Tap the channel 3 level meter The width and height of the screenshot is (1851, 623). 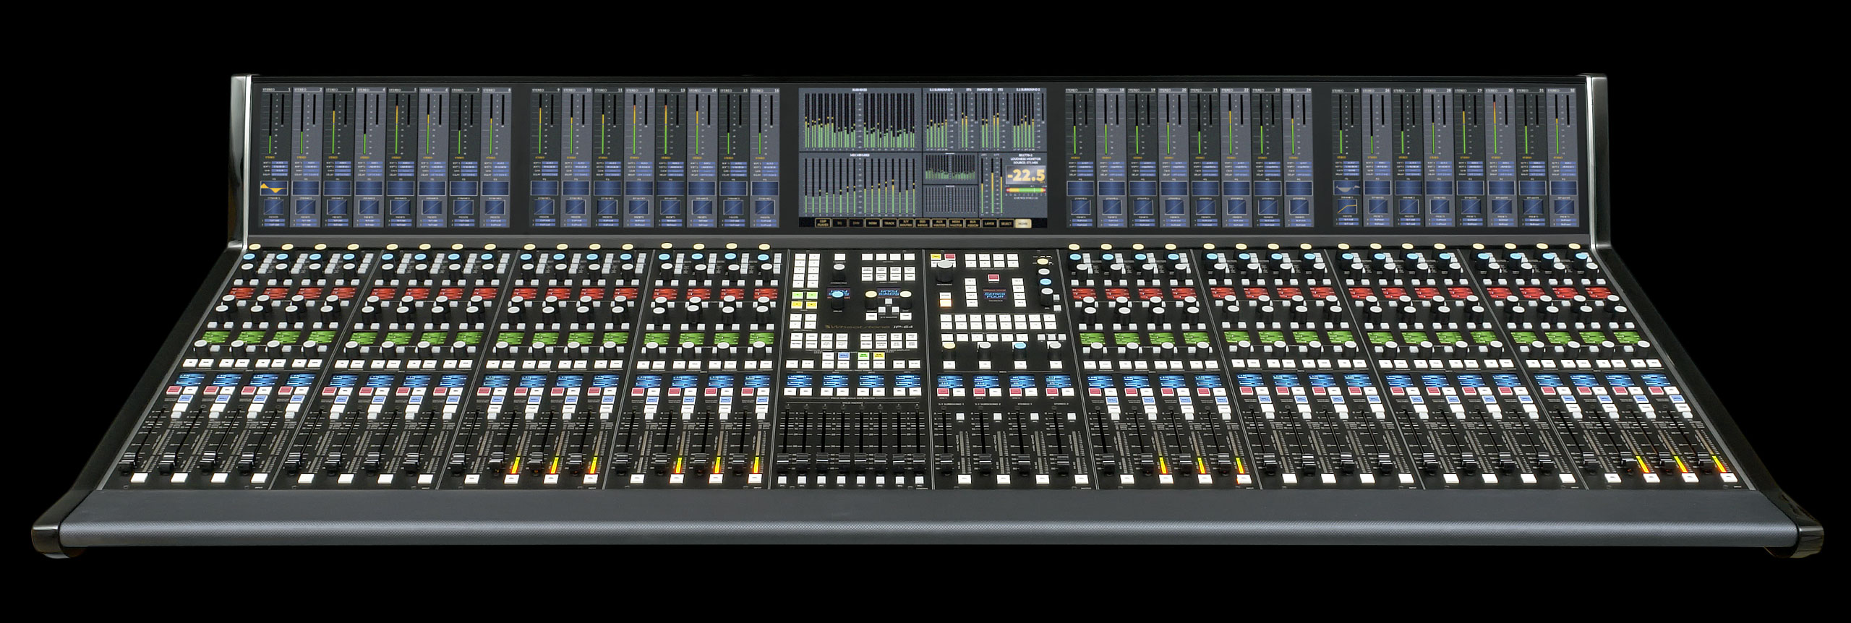[334, 124]
